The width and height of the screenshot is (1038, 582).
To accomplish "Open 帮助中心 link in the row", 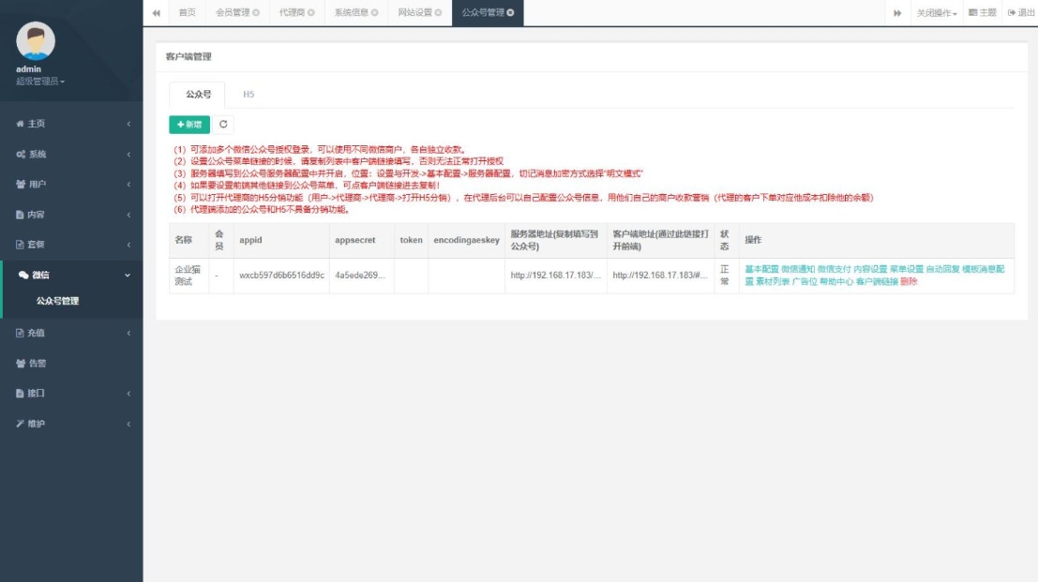I will pos(836,282).
